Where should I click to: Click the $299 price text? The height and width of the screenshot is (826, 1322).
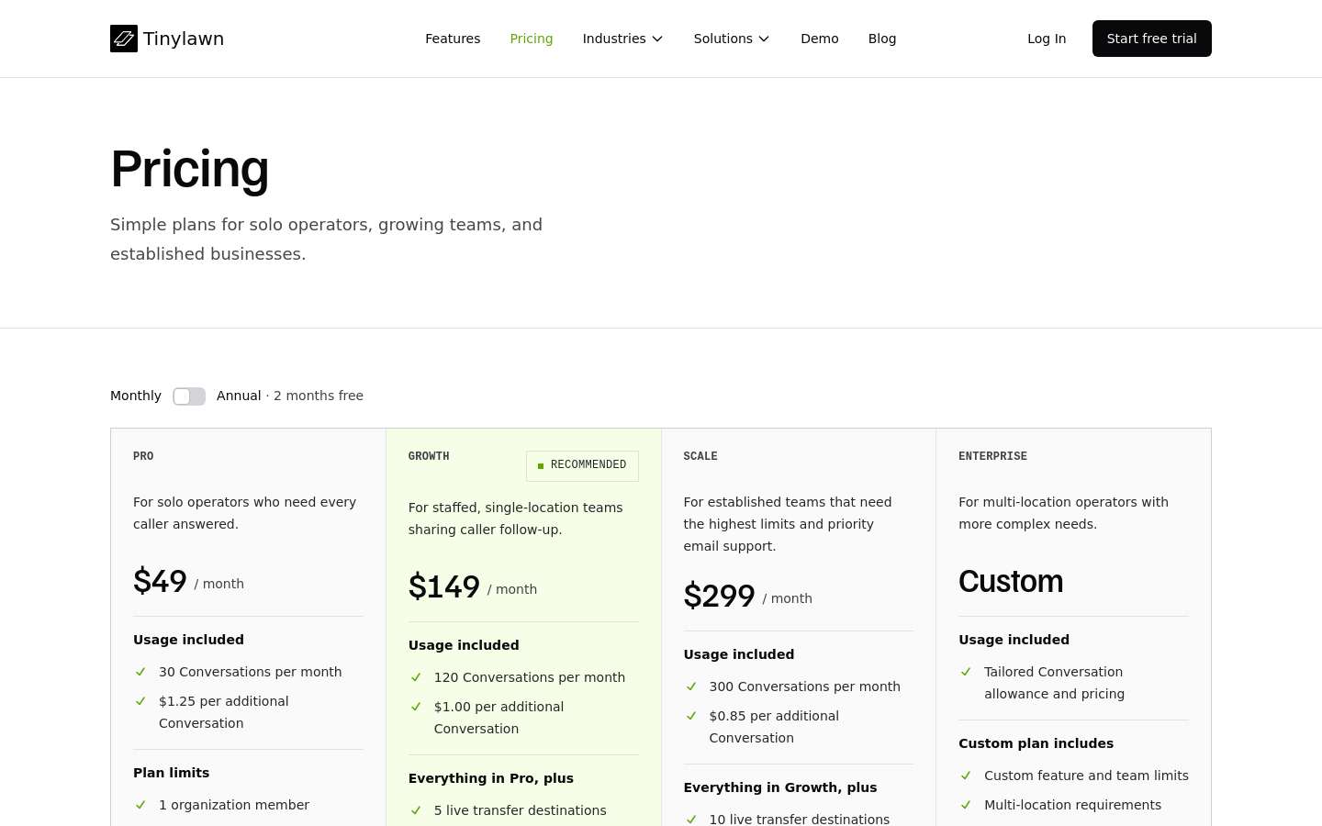[x=719, y=597]
